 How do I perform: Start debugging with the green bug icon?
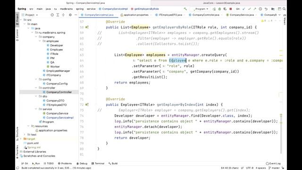(x=219, y=9)
